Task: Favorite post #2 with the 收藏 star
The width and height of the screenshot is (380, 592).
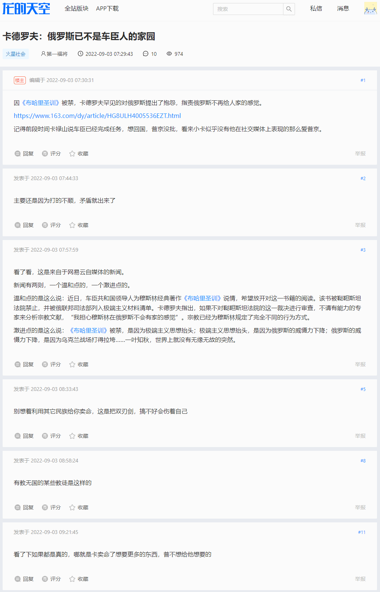Action: pyautogui.click(x=79, y=225)
